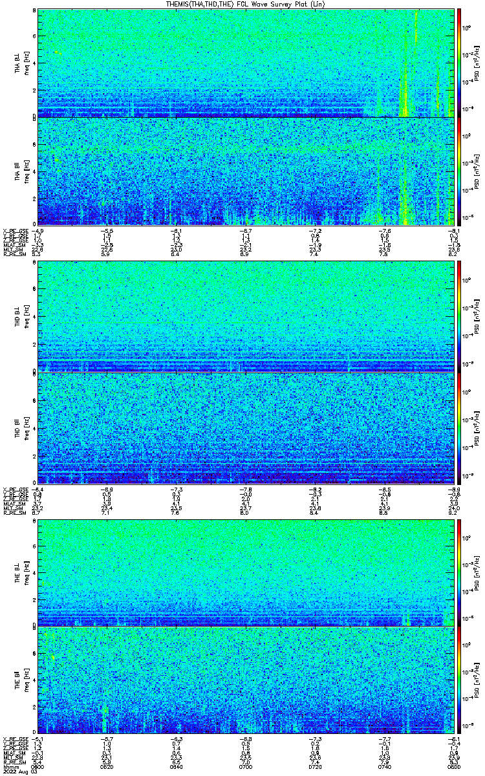The image size is (485, 776).
Task: Click the PSD color bar beside THD B-perpendicular
Action: 460,316
